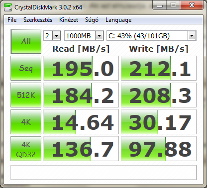Click the Write [MB/s] column header
This screenshot has height=188, width=207.
pos(159,49)
